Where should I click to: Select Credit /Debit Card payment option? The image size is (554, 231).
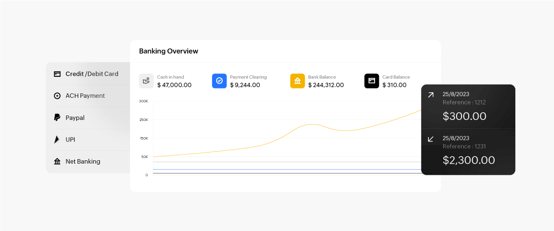[x=91, y=74]
